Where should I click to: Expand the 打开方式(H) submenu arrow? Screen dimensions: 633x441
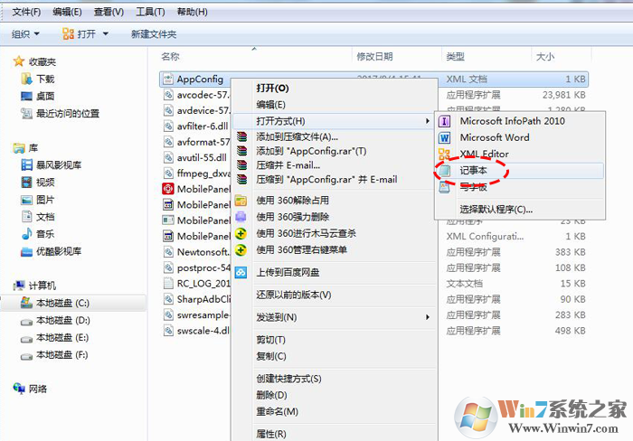click(x=427, y=121)
